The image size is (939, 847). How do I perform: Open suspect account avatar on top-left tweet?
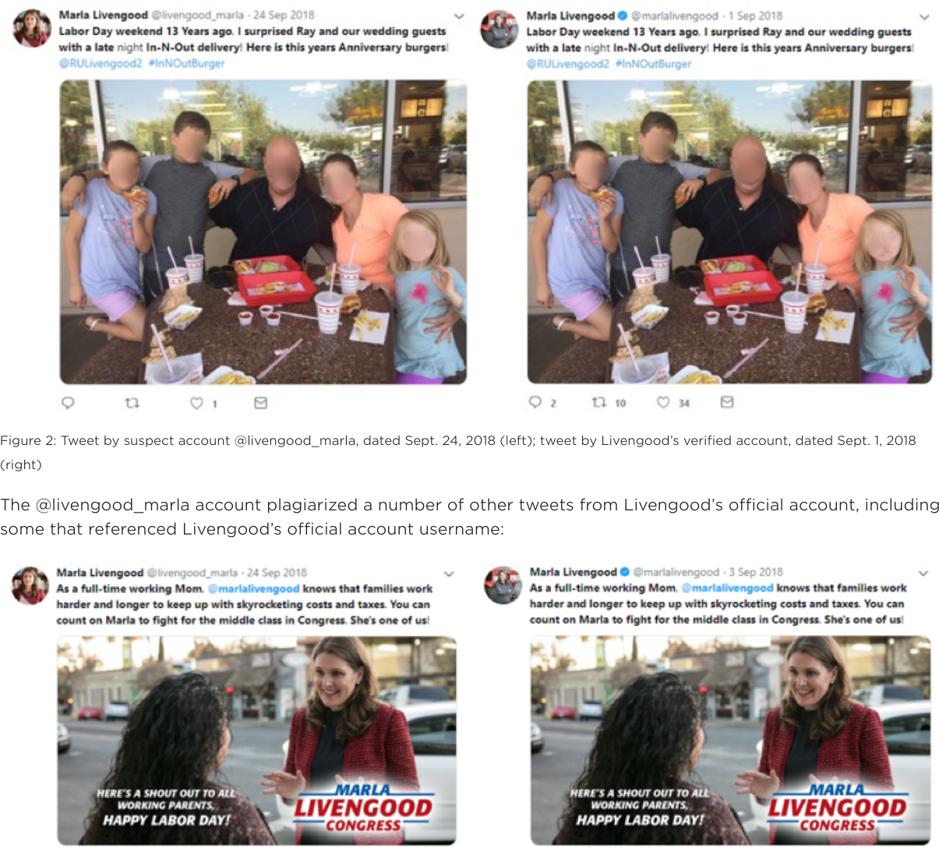tap(32, 29)
